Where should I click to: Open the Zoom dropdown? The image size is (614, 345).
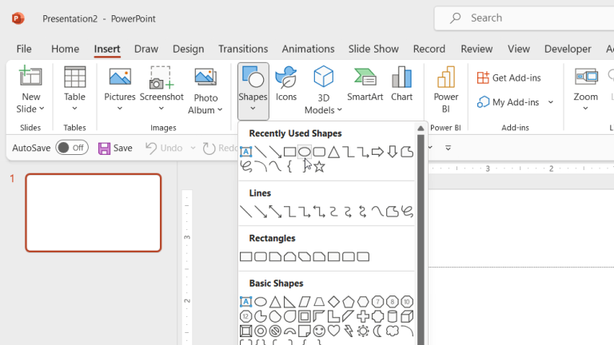click(x=585, y=90)
